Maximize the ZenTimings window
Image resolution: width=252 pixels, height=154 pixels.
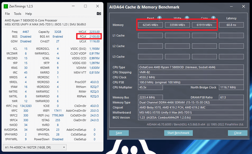85,6
